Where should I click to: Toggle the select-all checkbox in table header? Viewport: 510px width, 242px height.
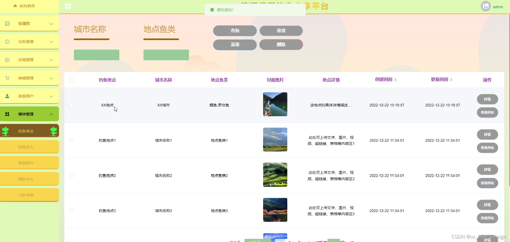[x=71, y=80]
